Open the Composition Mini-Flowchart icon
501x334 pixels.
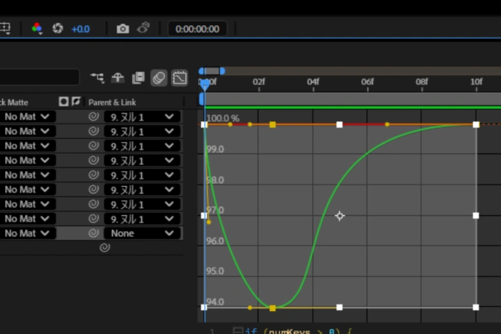tap(97, 78)
